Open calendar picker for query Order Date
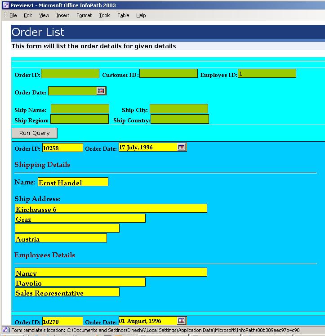The height and width of the screenshot is (336, 325). click(x=101, y=91)
